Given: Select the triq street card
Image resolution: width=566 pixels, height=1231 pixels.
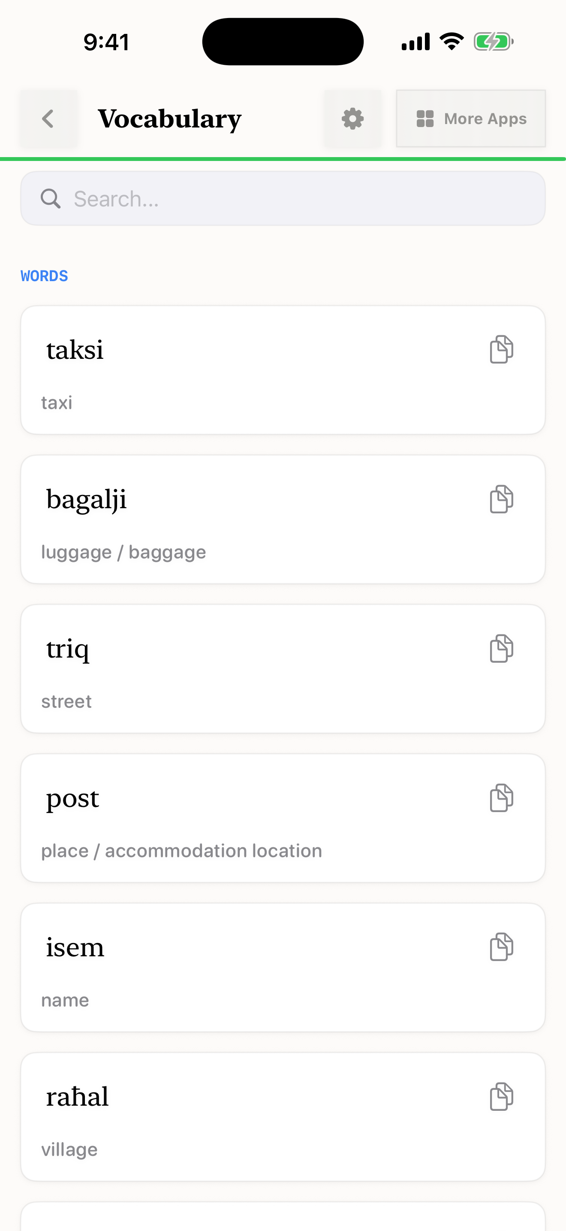Looking at the screenshot, I should pos(283,669).
